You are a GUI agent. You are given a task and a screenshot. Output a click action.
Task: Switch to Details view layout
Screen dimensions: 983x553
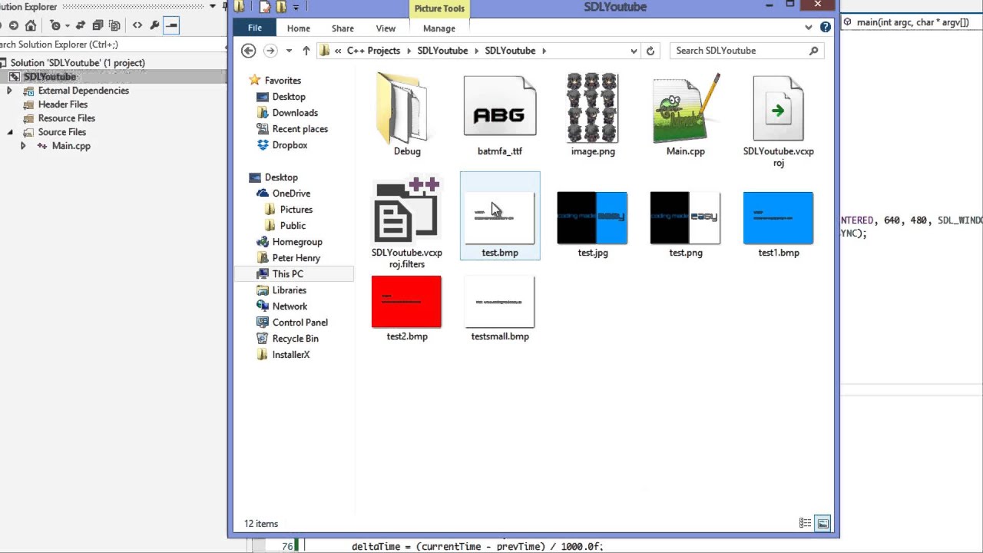(805, 524)
